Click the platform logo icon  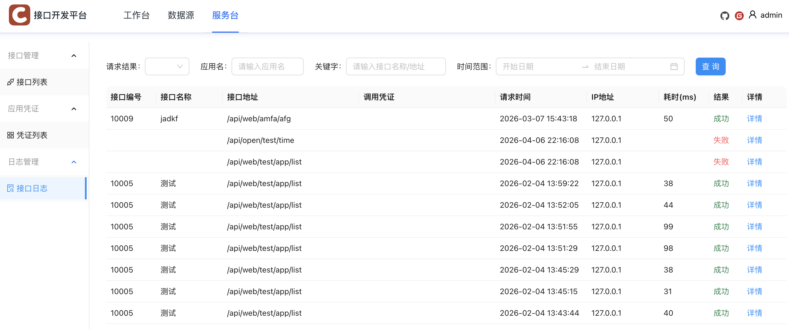coord(19,15)
